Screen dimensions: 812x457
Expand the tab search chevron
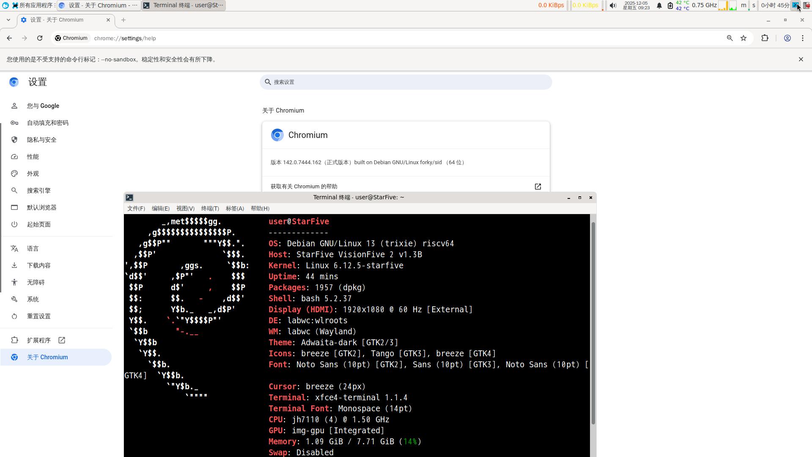[x=8, y=20]
